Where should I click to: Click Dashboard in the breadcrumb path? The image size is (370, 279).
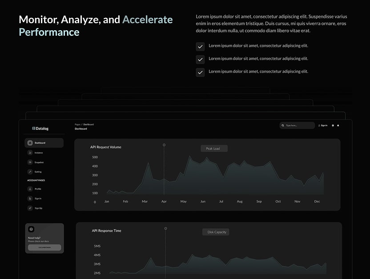click(x=88, y=124)
